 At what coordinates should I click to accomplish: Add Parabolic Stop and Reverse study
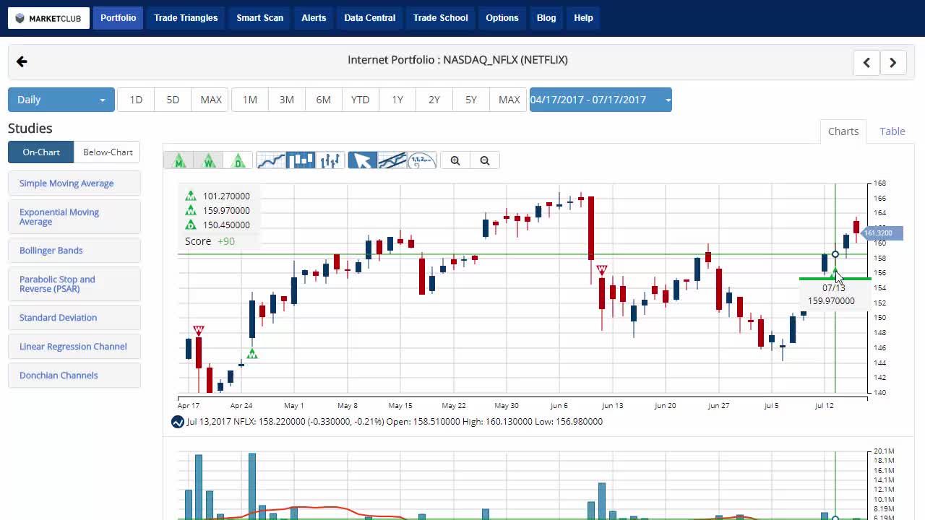(x=74, y=284)
